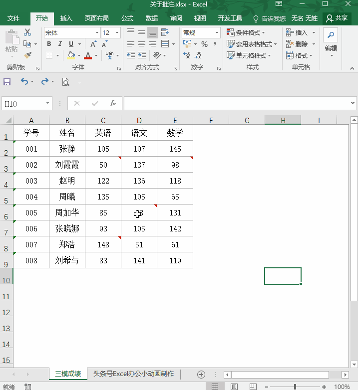This screenshot has width=358, height=390.
Task: Switch to the 插入 ribbon tab
Action: pyautogui.click(x=66, y=18)
